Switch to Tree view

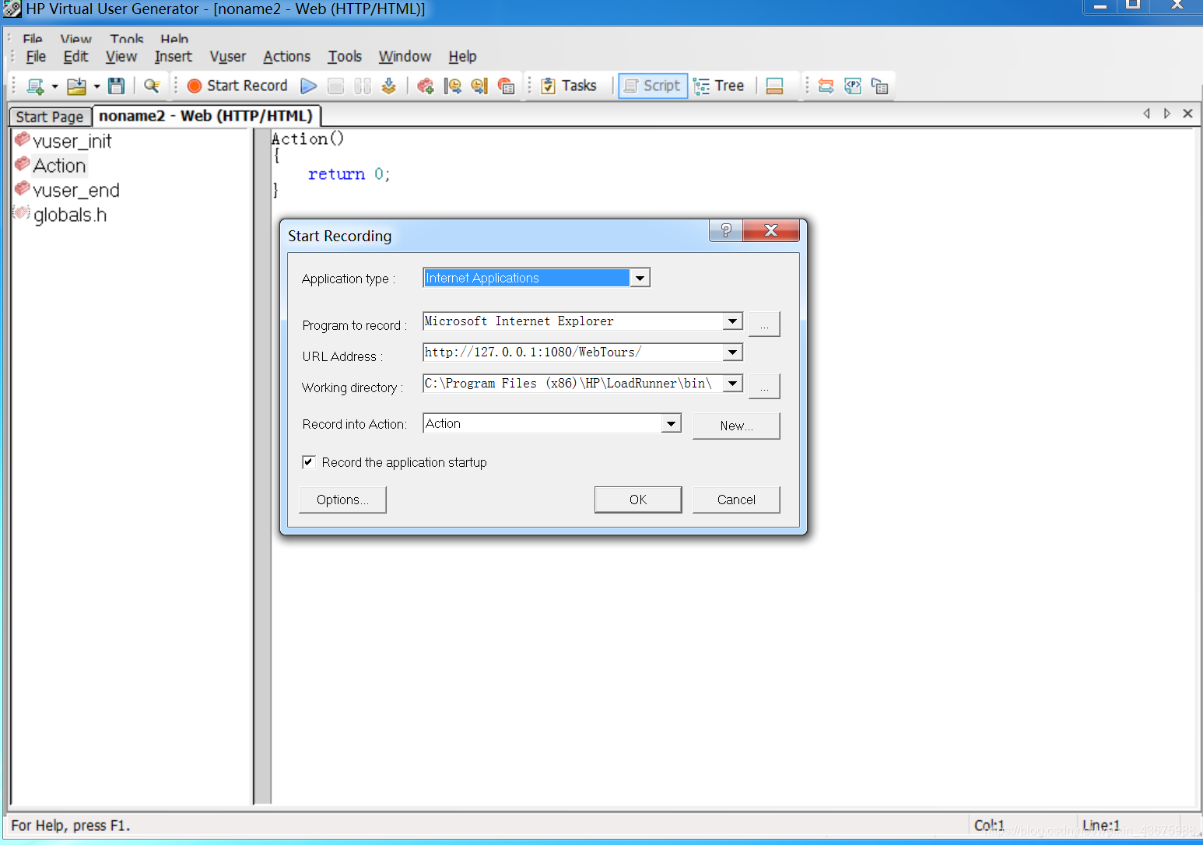[719, 86]
